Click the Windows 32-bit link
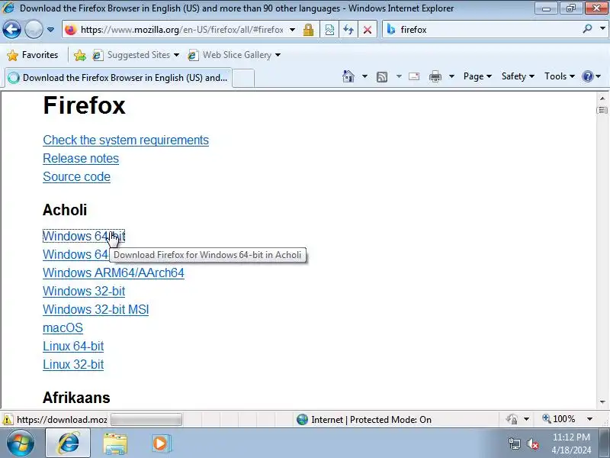 tap(84, 291)
